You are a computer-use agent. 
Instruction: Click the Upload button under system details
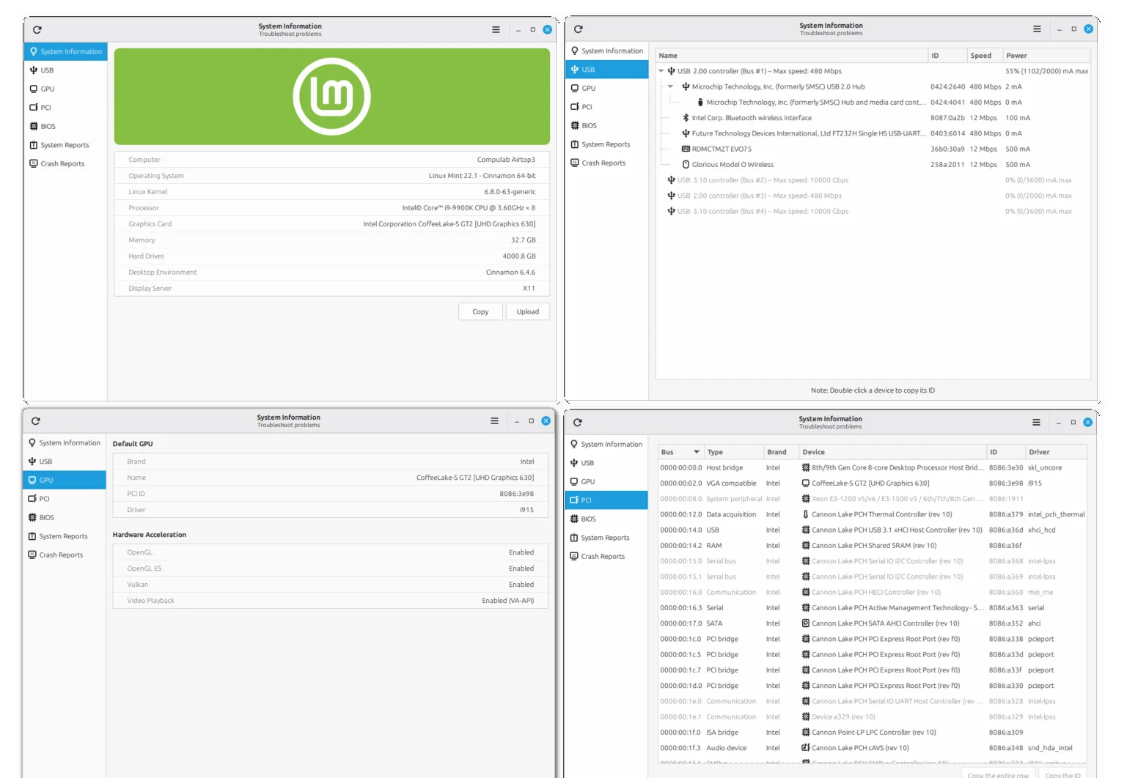[527, 312]
